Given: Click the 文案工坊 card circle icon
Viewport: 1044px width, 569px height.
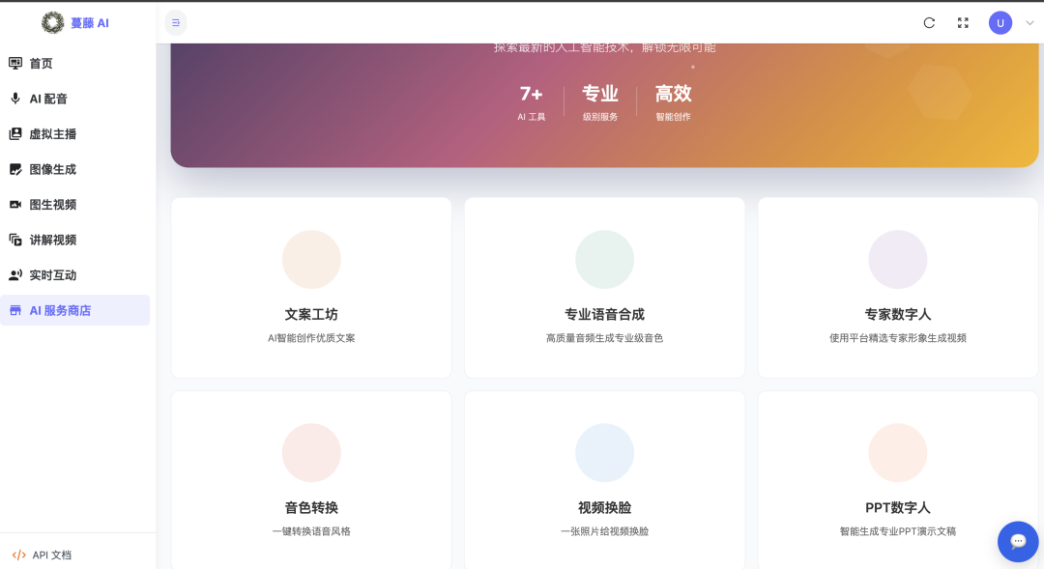Looking at the screenshot, I should (x=311, y=260).
